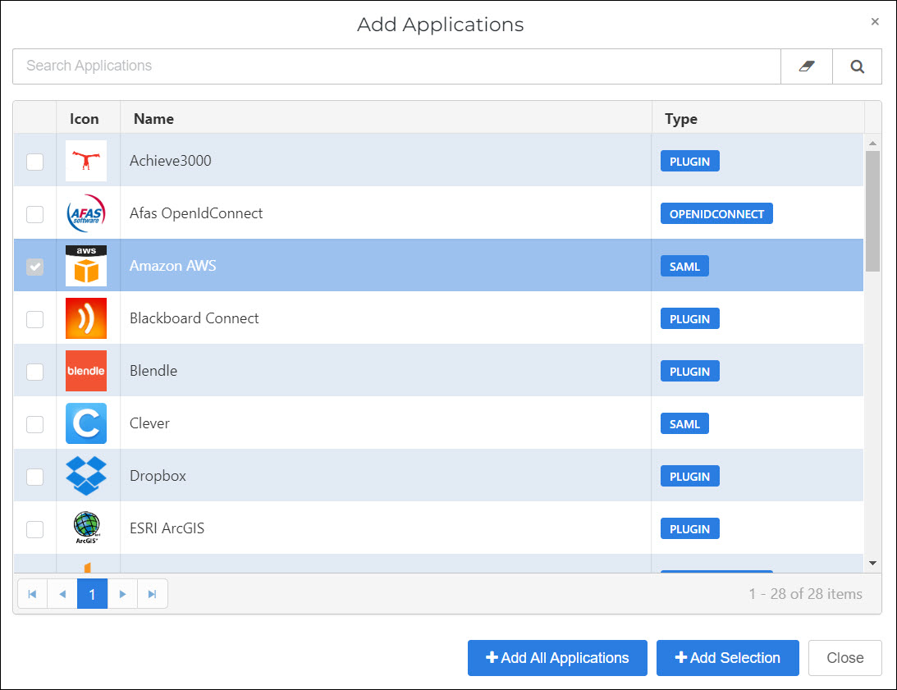Click the '1 - 28 of 28 items' text
Image resolution: width=897 pixels, height=690 pixels.
[x=805, y=594]
